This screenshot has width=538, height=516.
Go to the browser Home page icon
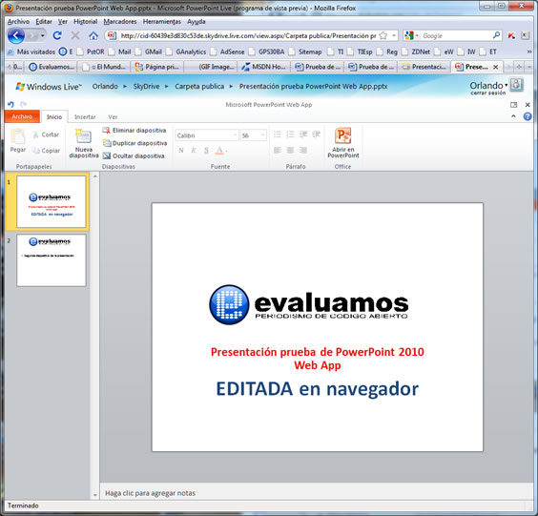pyautogui.click(x=93, y=35)
